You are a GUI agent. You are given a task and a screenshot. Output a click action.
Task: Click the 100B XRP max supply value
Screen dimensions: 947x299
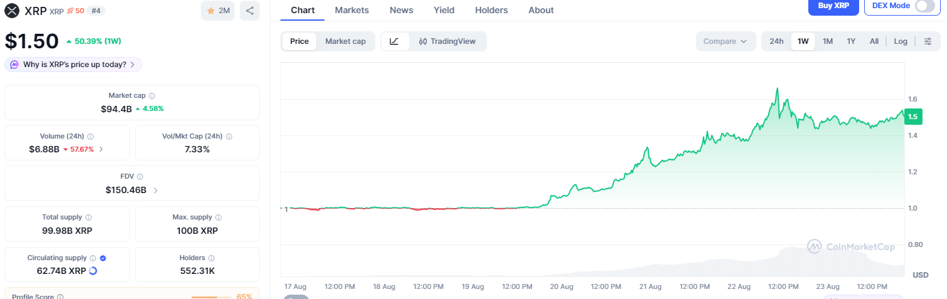click(x=197, y=231)
